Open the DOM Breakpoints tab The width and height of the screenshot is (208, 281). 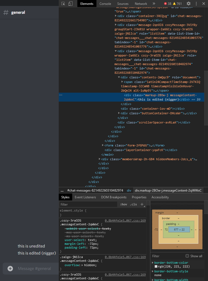point(114,197)
